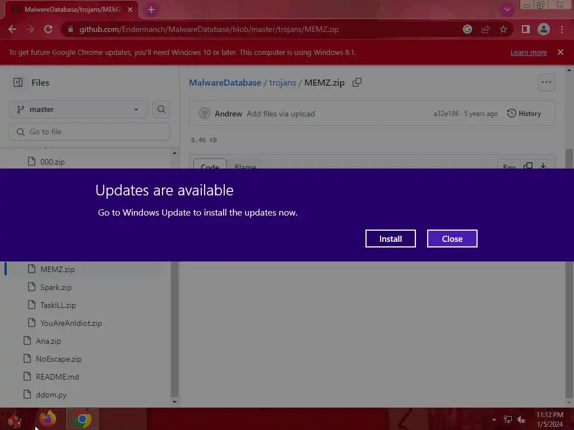Click the file tree scroll down arrow
This screenshot has width=574, height=430.
pyautogui.click(x=175, y=402)
